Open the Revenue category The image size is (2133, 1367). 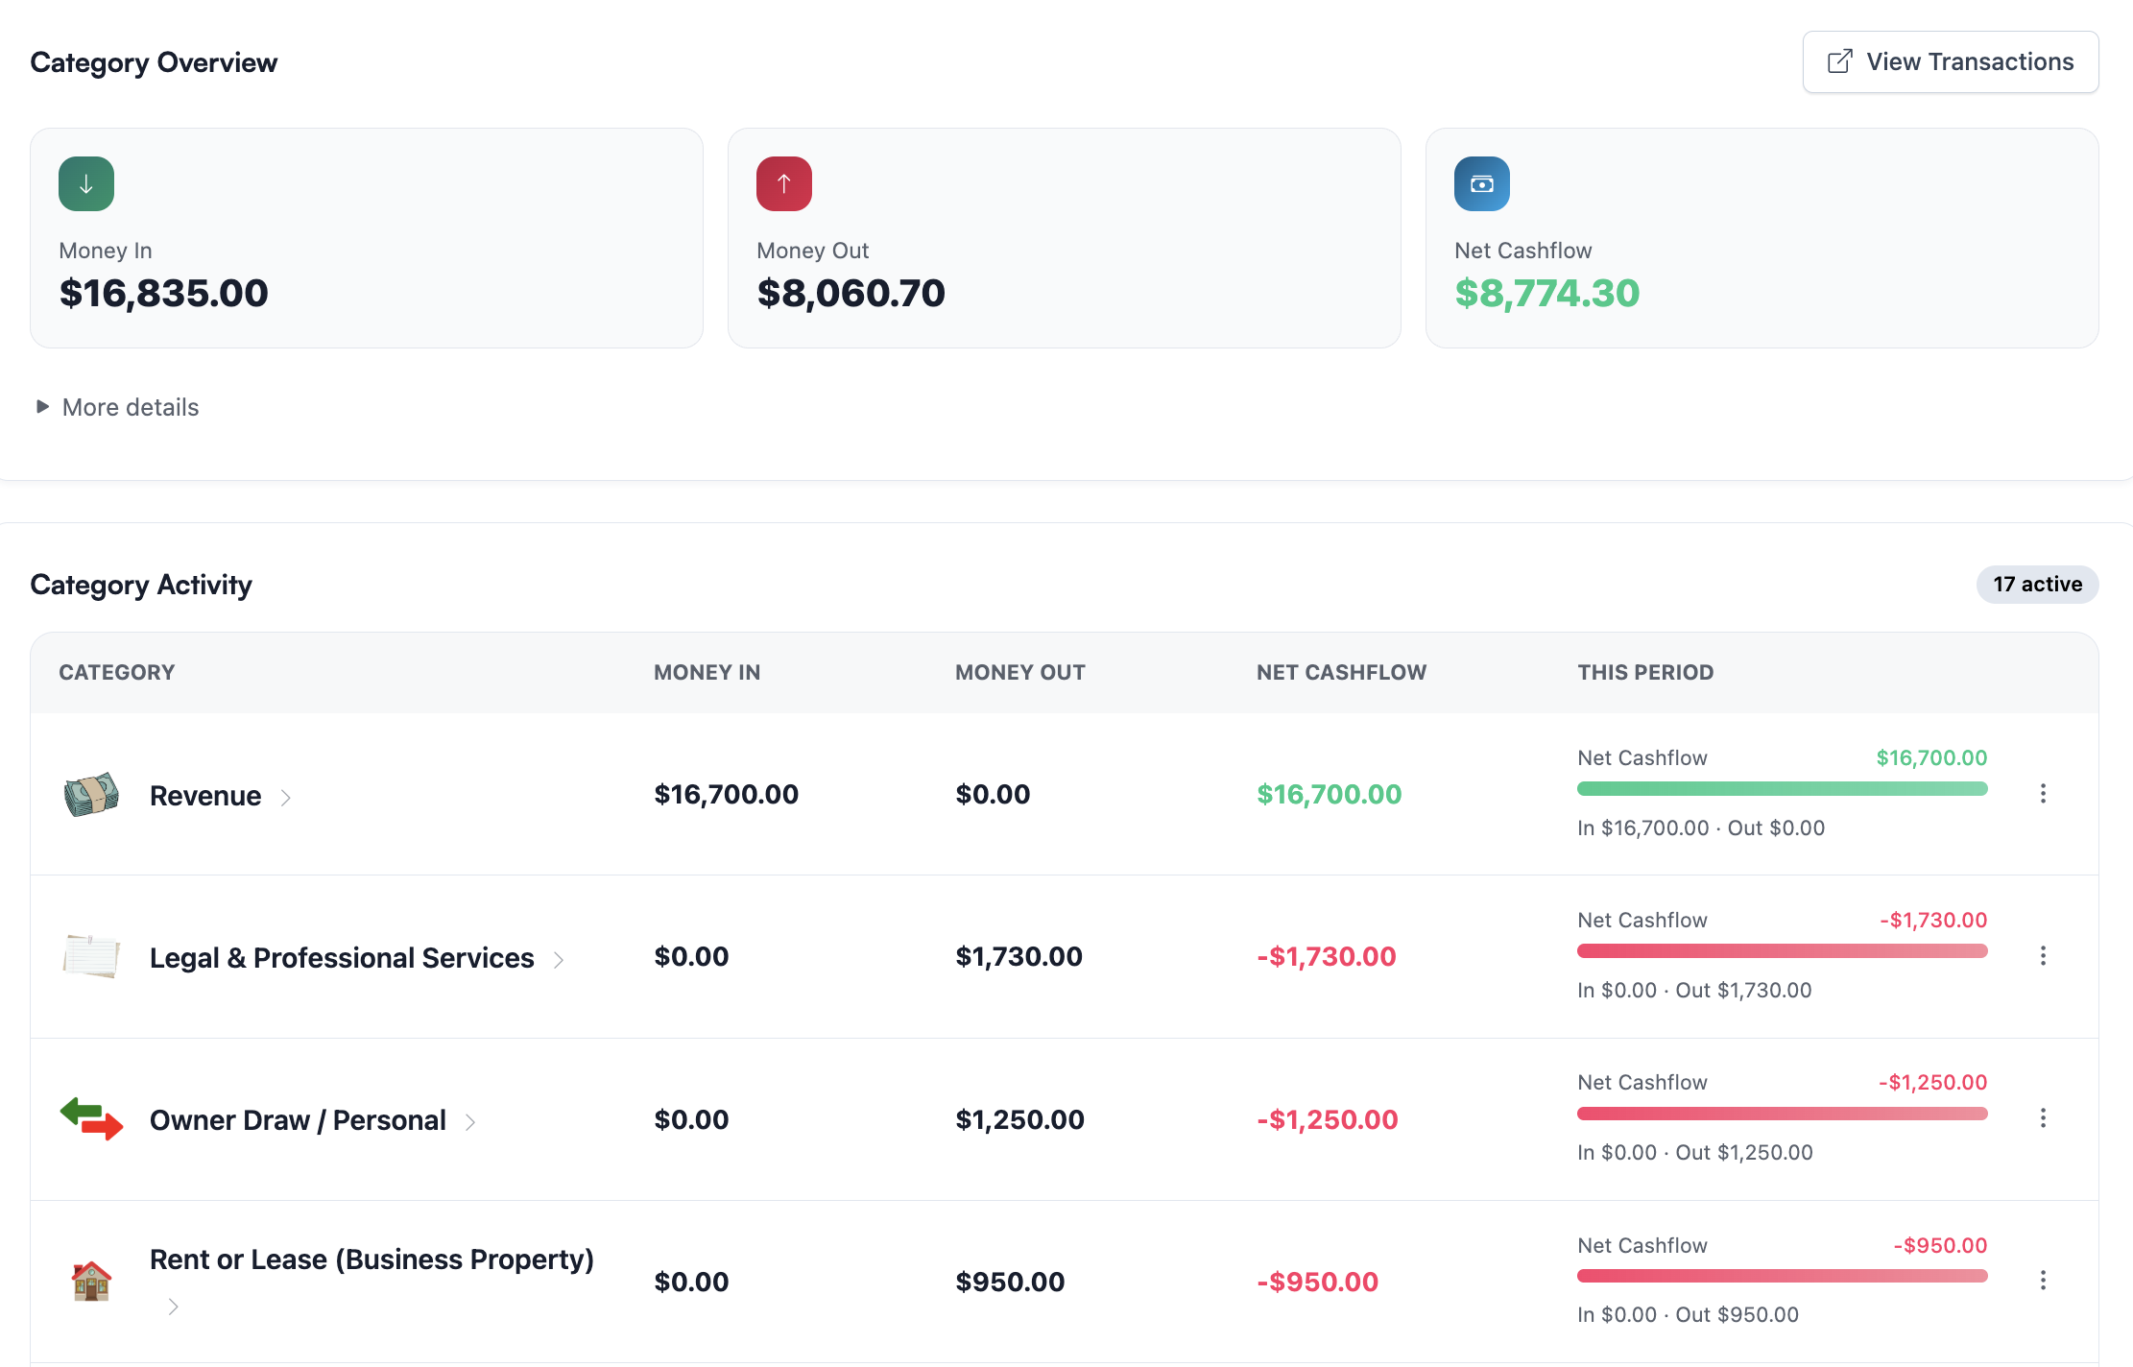tap(205, 796)
